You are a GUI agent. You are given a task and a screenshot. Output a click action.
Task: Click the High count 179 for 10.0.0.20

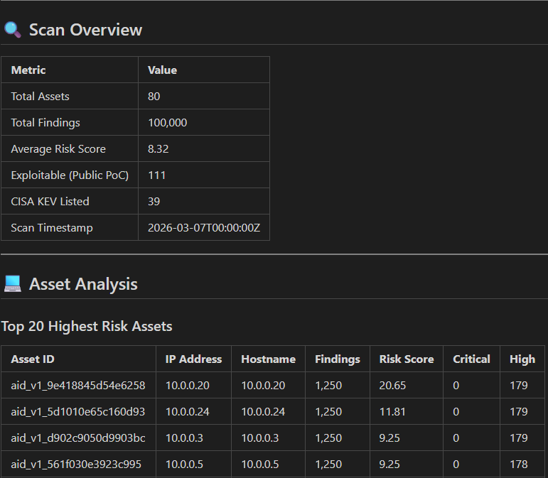coord(519,386)
